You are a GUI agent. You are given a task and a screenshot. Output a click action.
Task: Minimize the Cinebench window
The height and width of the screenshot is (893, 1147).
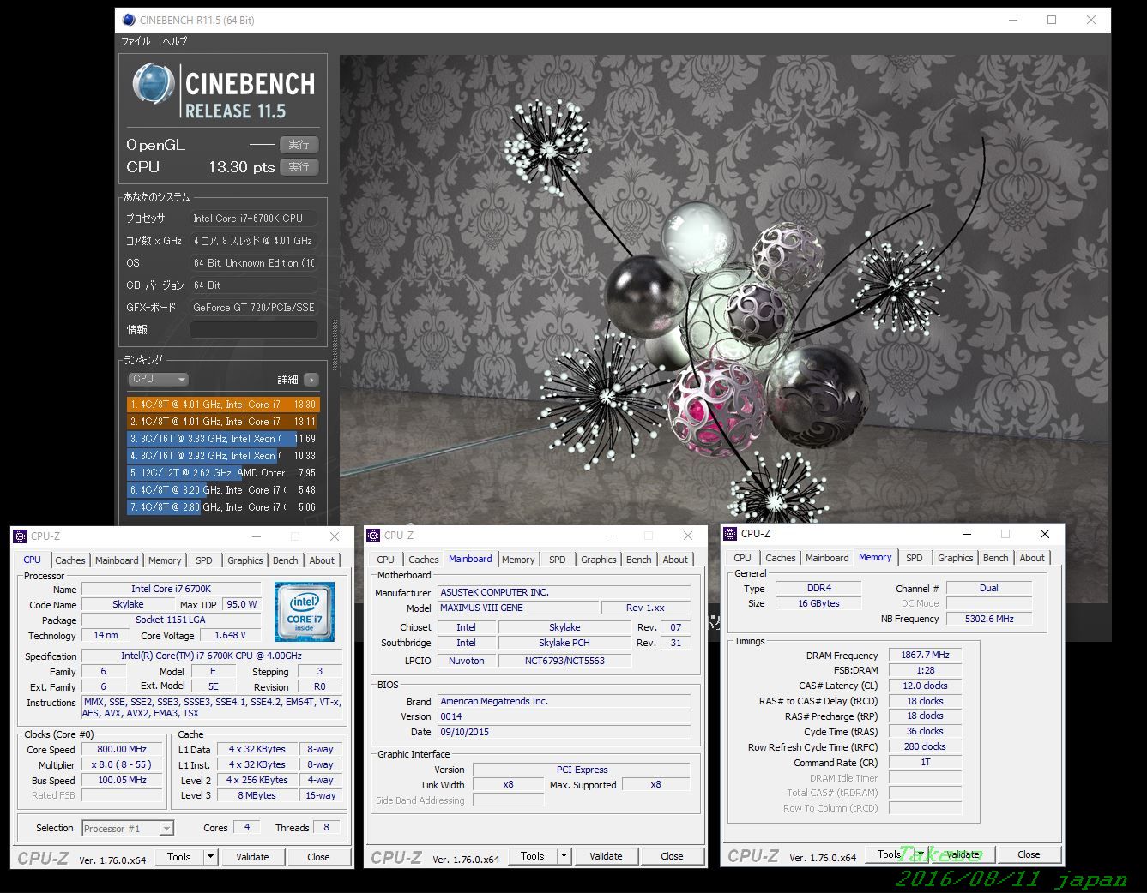[x=1012, y=20]
